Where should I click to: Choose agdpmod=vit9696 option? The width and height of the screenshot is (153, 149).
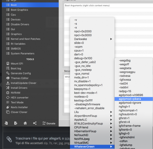(134, 95)
